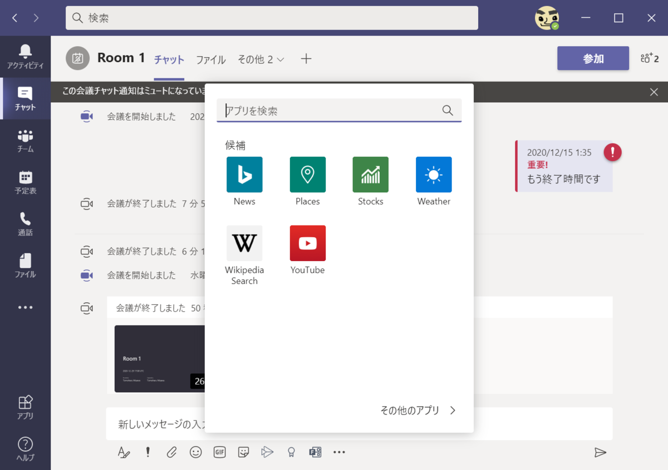Viewport: 668px width, 470px height.
Task: Click 会議を開始しました 水曜 entry
Action: pyautogui.click(x=156, y=275)
